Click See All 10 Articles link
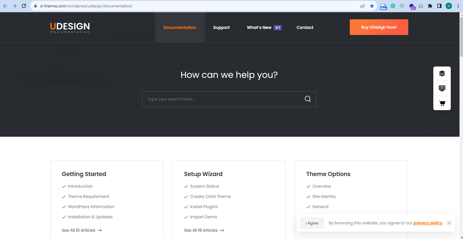The height and width of the screenshot is (239, 463). [82, 230]
